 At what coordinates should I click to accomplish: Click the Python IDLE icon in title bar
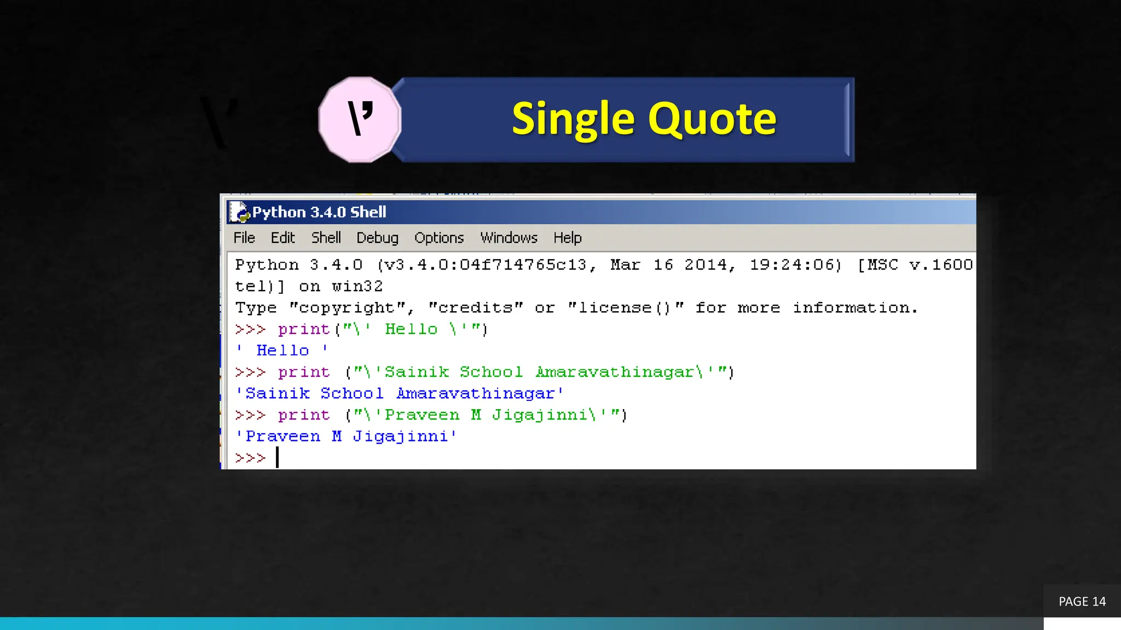pyautogui.click(x=239, y=212)
